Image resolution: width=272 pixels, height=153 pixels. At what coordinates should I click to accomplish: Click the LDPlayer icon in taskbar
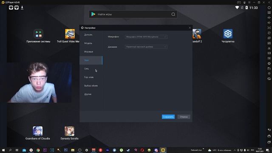click(x=163, y=150)
